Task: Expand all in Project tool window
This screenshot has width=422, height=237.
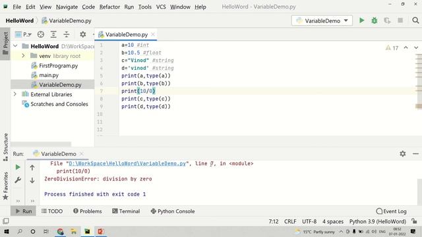Action: tap(53, 34)
